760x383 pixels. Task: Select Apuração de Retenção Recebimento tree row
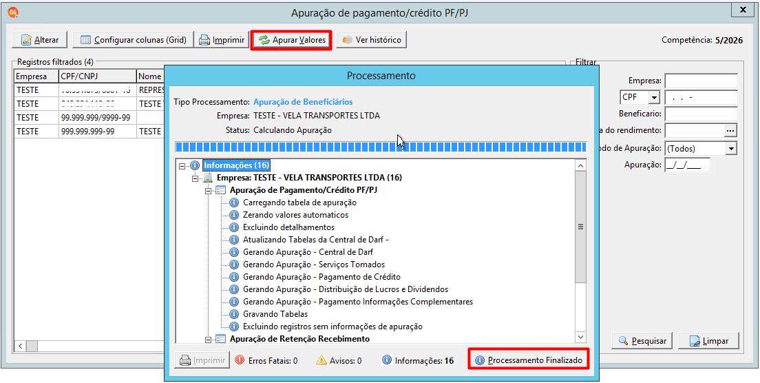[299, 338]
